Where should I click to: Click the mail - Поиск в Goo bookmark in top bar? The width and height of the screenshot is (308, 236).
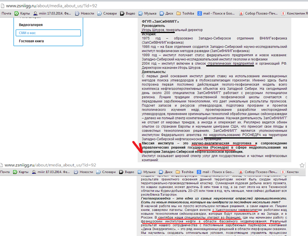pos(216,13)
